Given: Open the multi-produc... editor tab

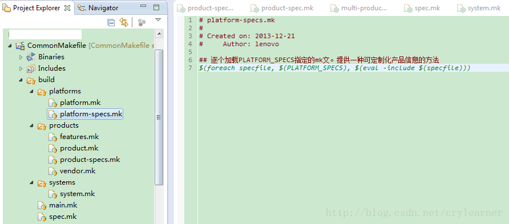Looking at the screenshot, I should click(359, 8).
